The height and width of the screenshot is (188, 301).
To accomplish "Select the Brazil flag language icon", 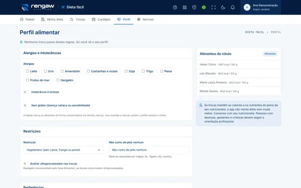I will pos(204,7).
